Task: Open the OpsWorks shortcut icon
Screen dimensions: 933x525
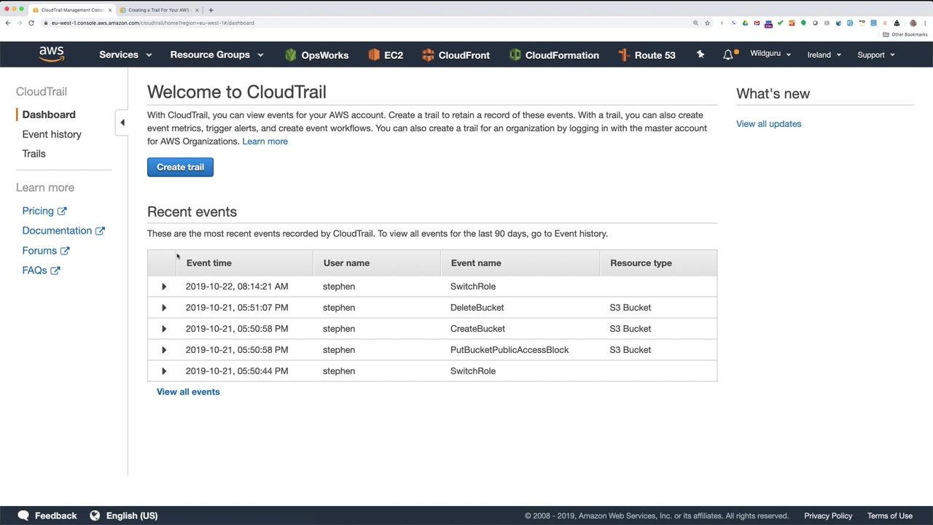Action: (291, 55)
